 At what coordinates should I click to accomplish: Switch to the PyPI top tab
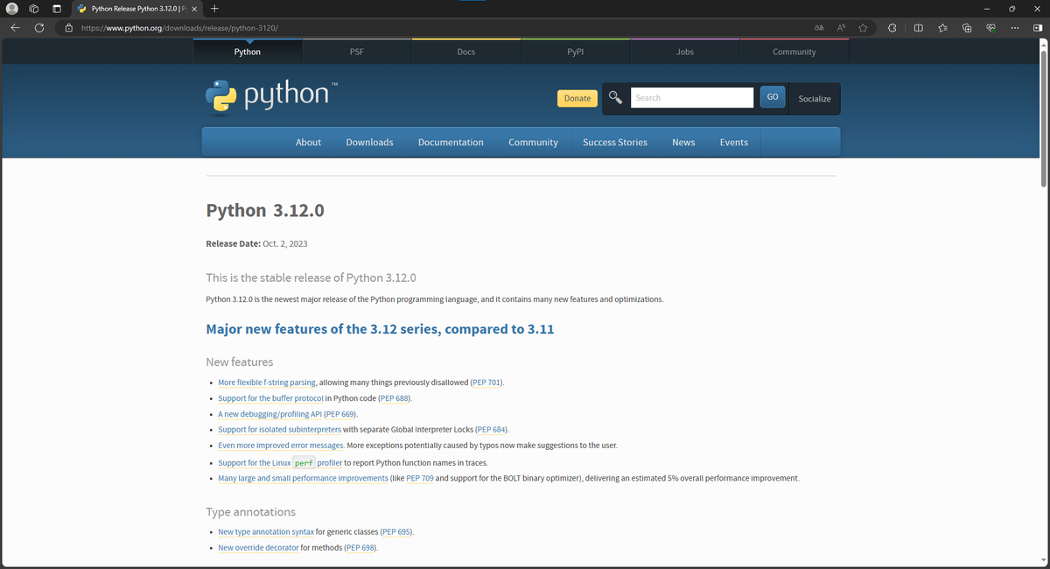tap(576, 52)
